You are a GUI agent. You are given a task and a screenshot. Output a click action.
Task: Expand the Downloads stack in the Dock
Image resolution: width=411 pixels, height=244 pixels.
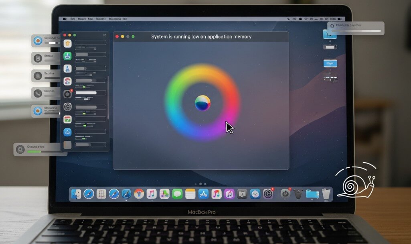pyautogui.click(x=312, y=194)
